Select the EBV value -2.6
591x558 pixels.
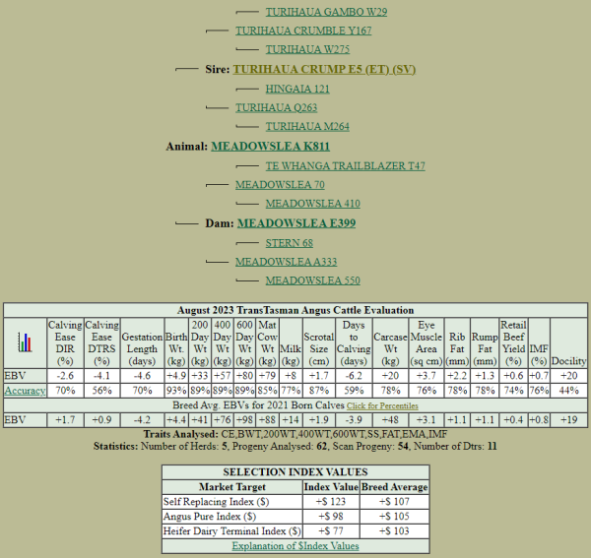click(65, 376)
